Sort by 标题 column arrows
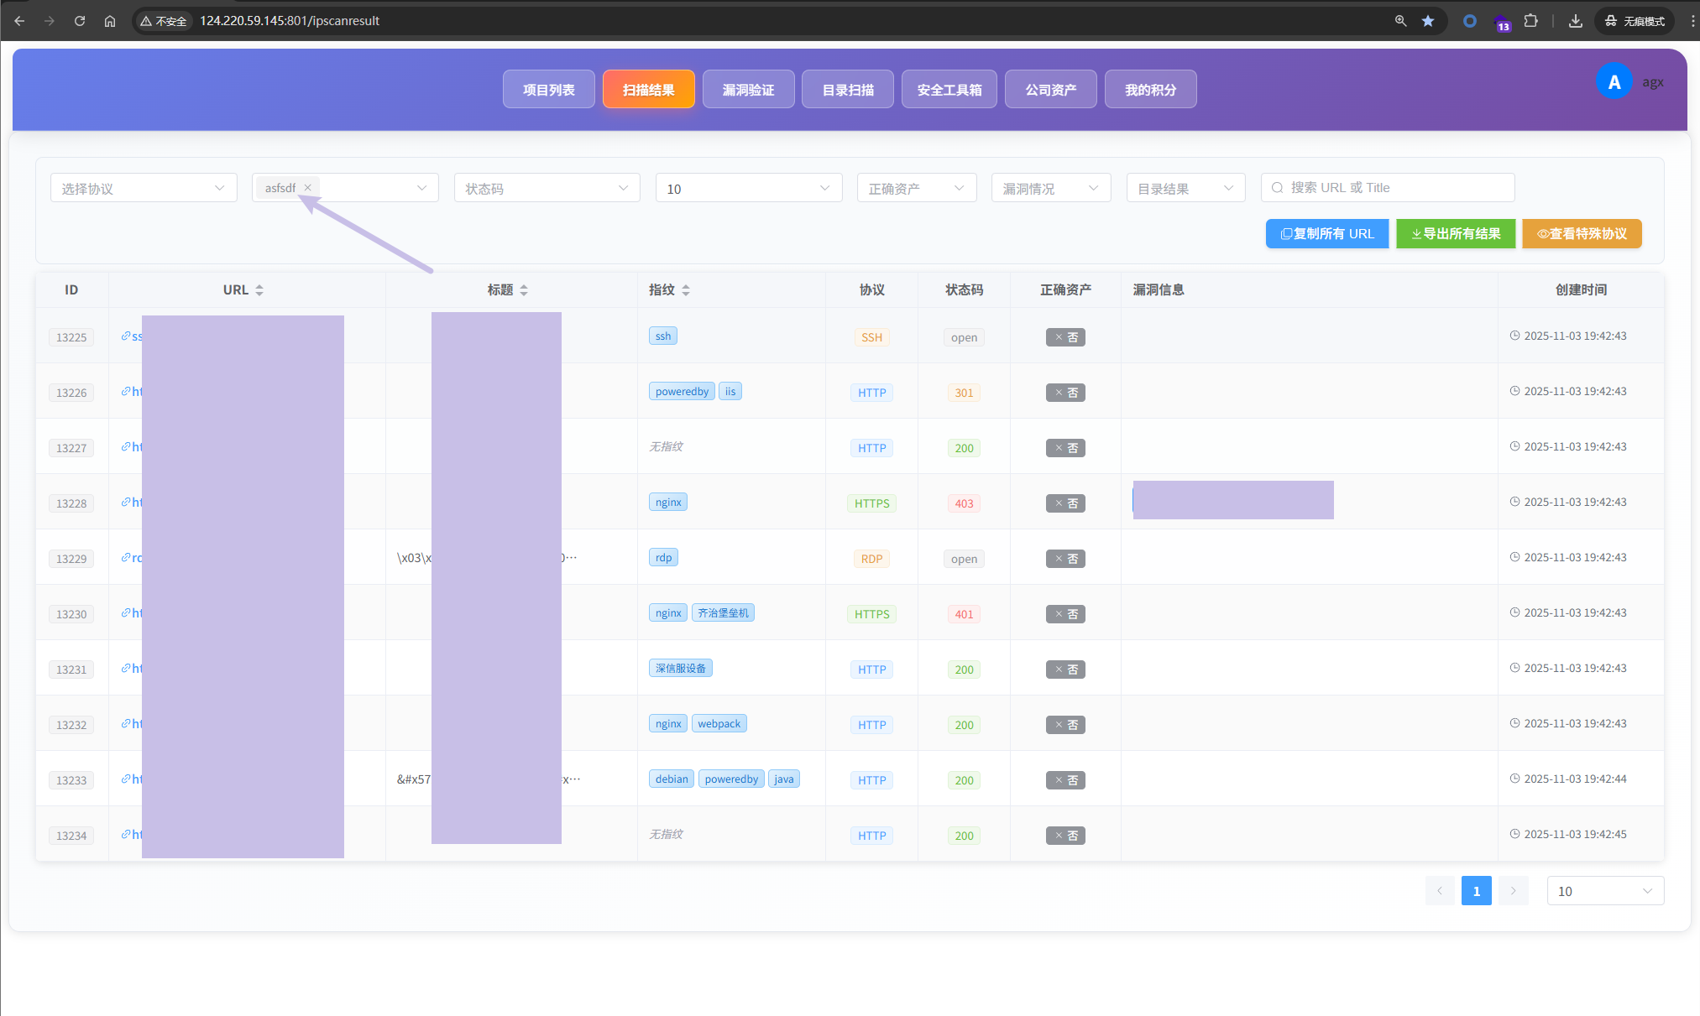Screen dimensions: 1700x1016 click(x=524, y=290)
